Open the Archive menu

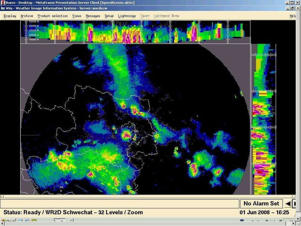[x=27, y=16]
